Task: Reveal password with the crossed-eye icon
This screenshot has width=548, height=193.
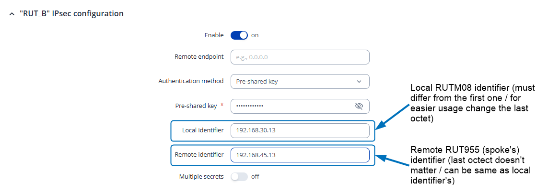Action: (359, 106)
